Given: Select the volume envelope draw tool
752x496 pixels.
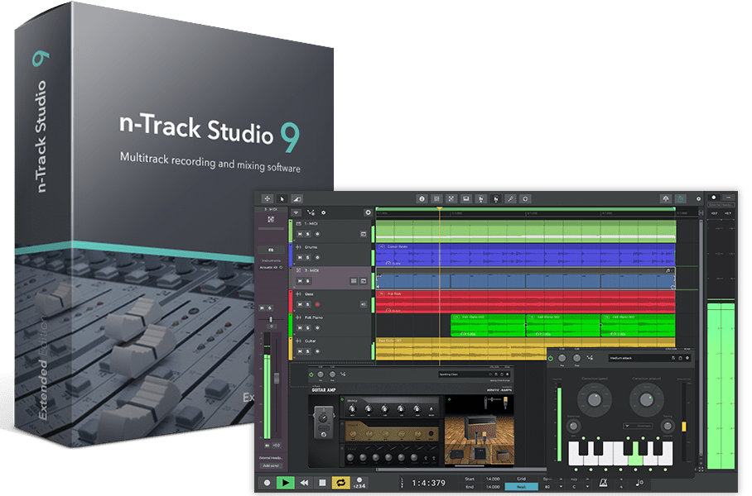Looking at the screenshot, I should pyautogui.click(x=296, y=198).
